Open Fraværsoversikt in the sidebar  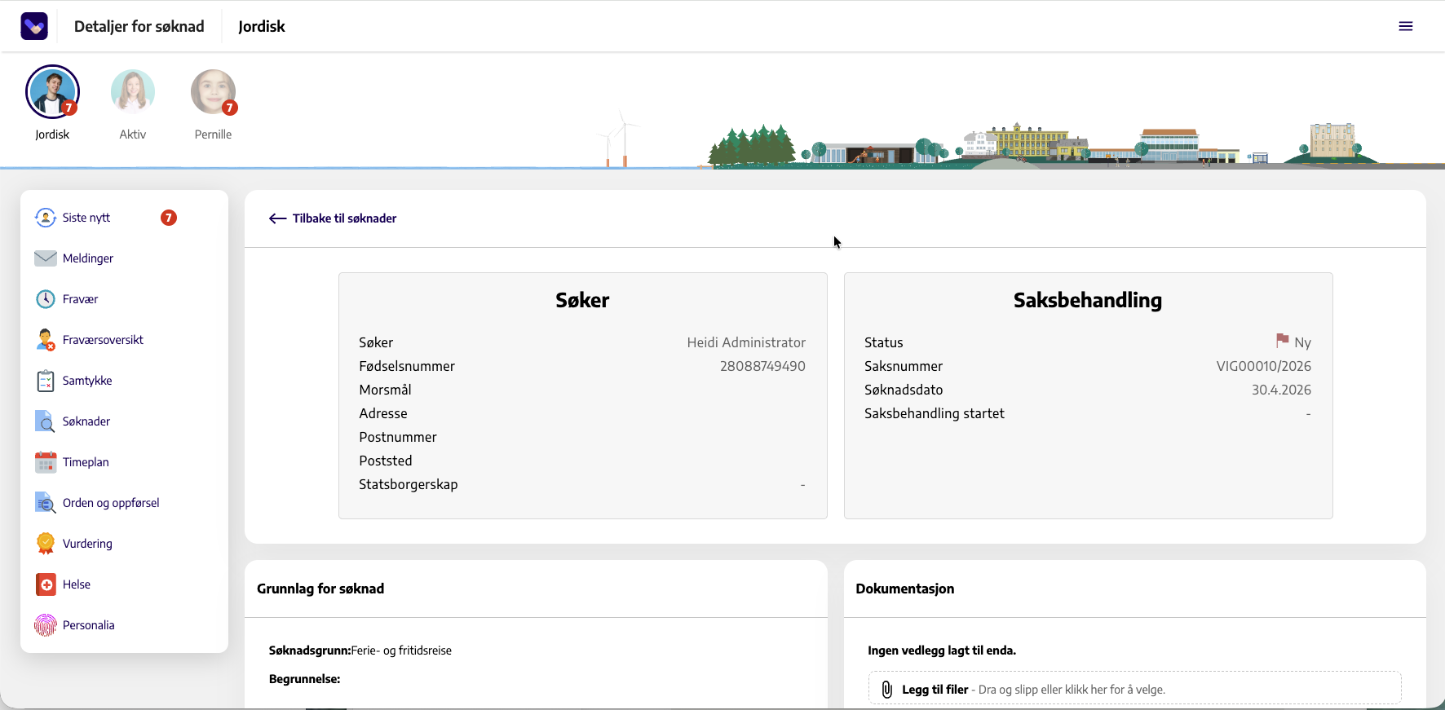point(103,340)
